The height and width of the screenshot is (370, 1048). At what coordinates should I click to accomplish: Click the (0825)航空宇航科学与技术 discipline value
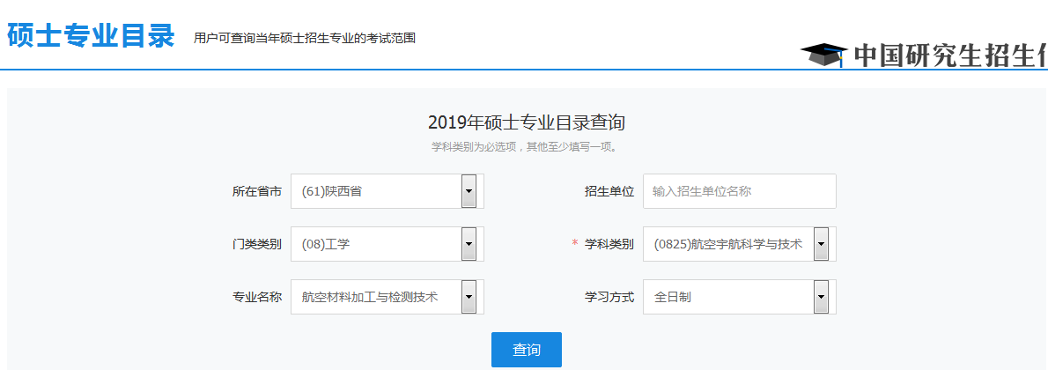tap(727, 244)
